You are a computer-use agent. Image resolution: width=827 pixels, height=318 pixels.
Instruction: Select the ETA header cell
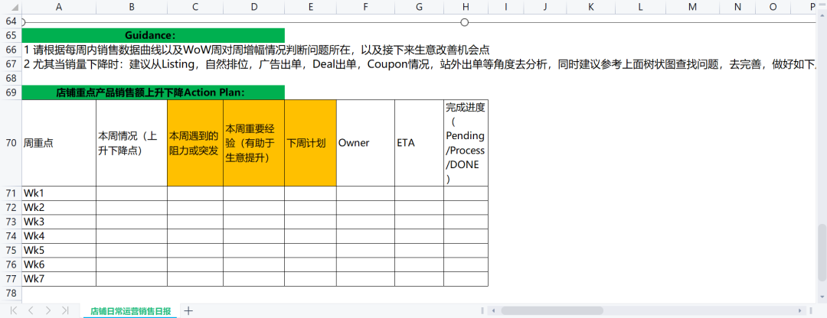point(419,142)
